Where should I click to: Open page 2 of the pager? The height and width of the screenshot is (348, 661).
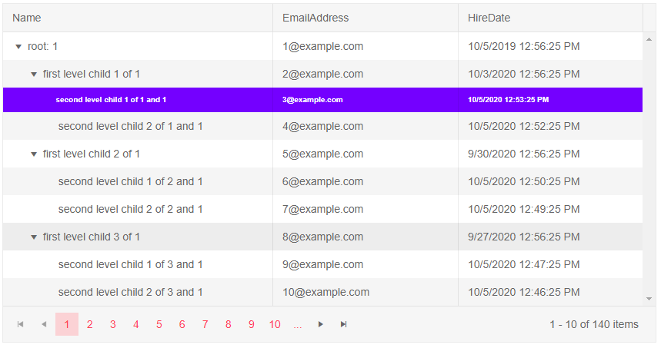pyautogui.click(x=89, y=324)
